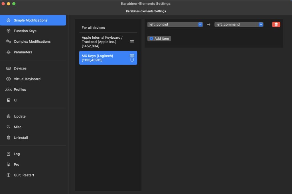Image resolution: width=292 pixels, height=194 pixels.
Task: Click the red trash delete mapping button
Action: coord(276,24)
